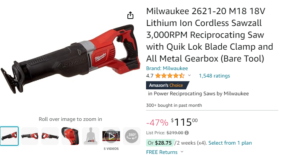Select the close-up handle thumbnail
This screenshot has height=155, width=285.
[x=70, y=136]
